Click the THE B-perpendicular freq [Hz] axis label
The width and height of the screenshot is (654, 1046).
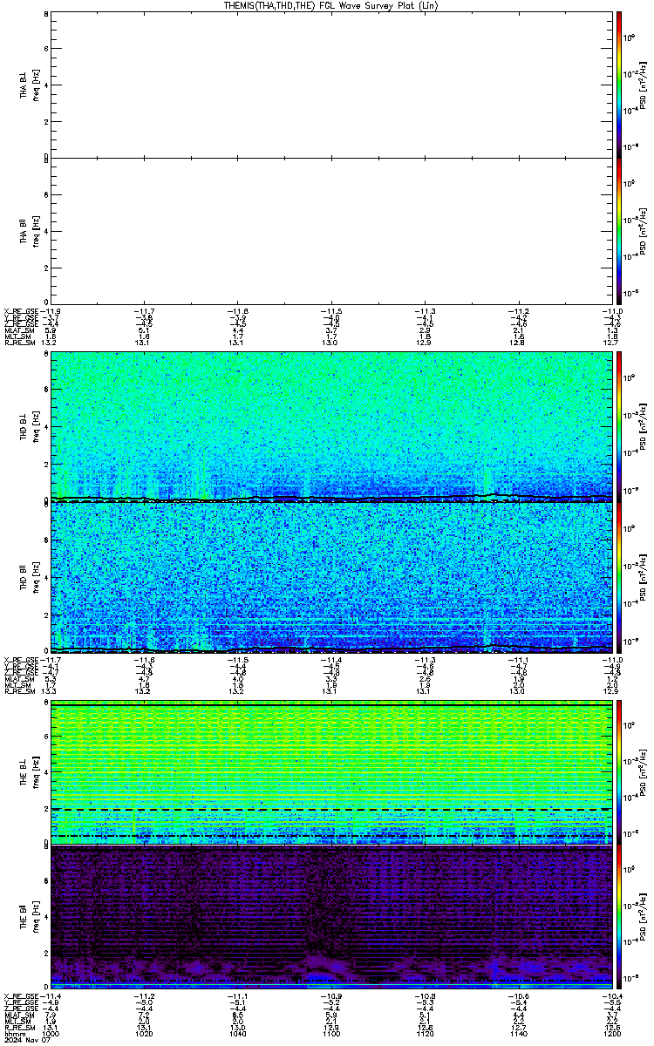(x=36, y=772)
